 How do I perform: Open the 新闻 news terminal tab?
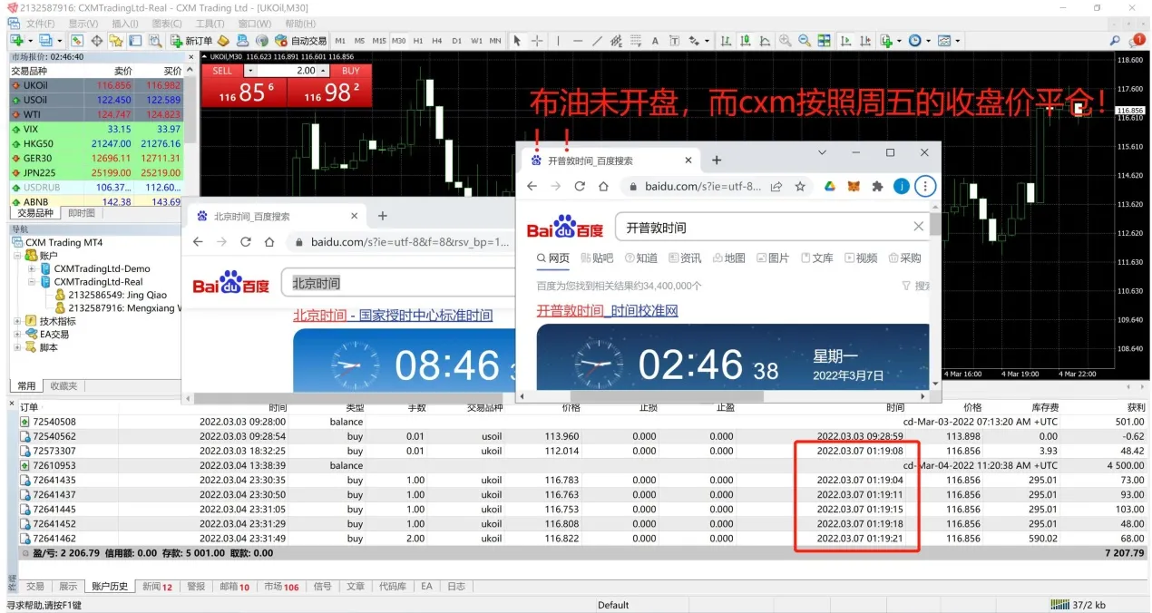point(157,587)
